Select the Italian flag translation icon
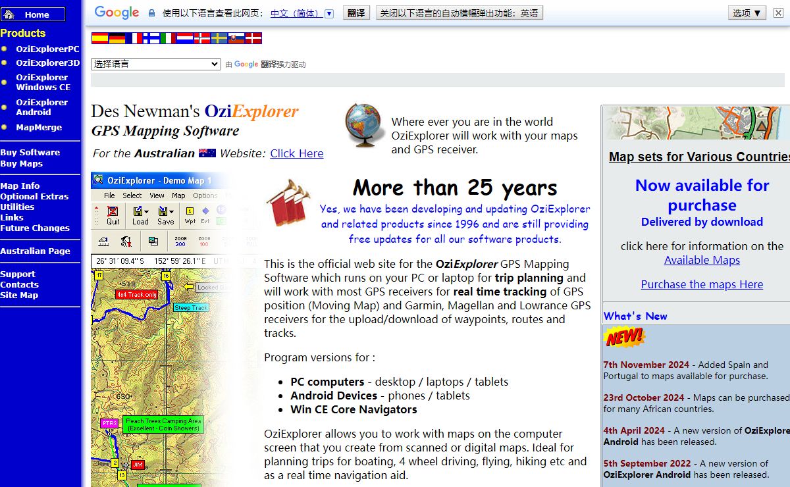This screenshot has width=790, height=487. point(168,38)
